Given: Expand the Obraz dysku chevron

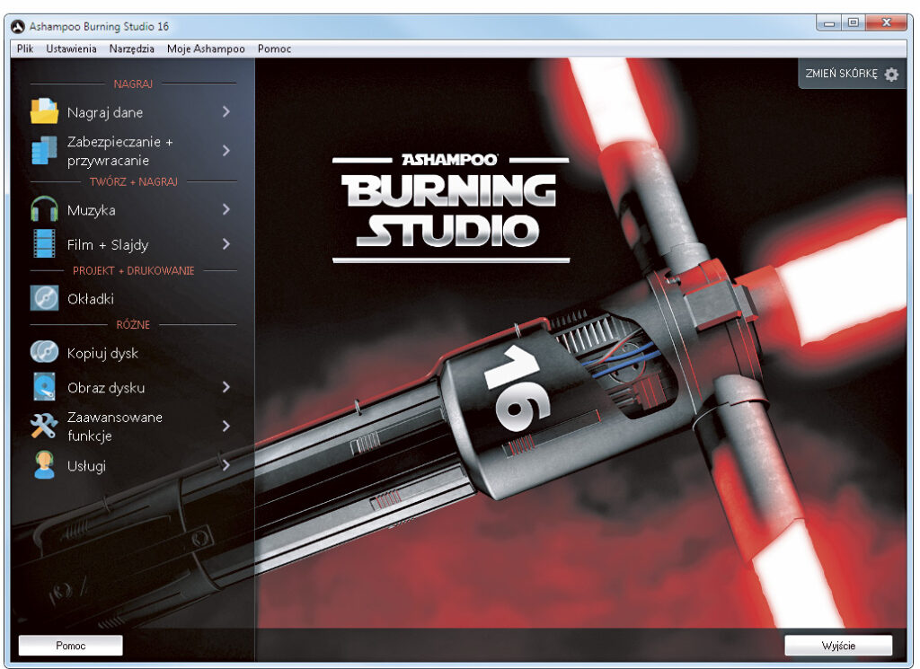Looking at the screenshot, I should 226,387.
